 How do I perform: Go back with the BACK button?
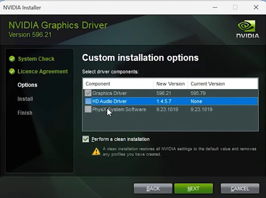[153, 188]
